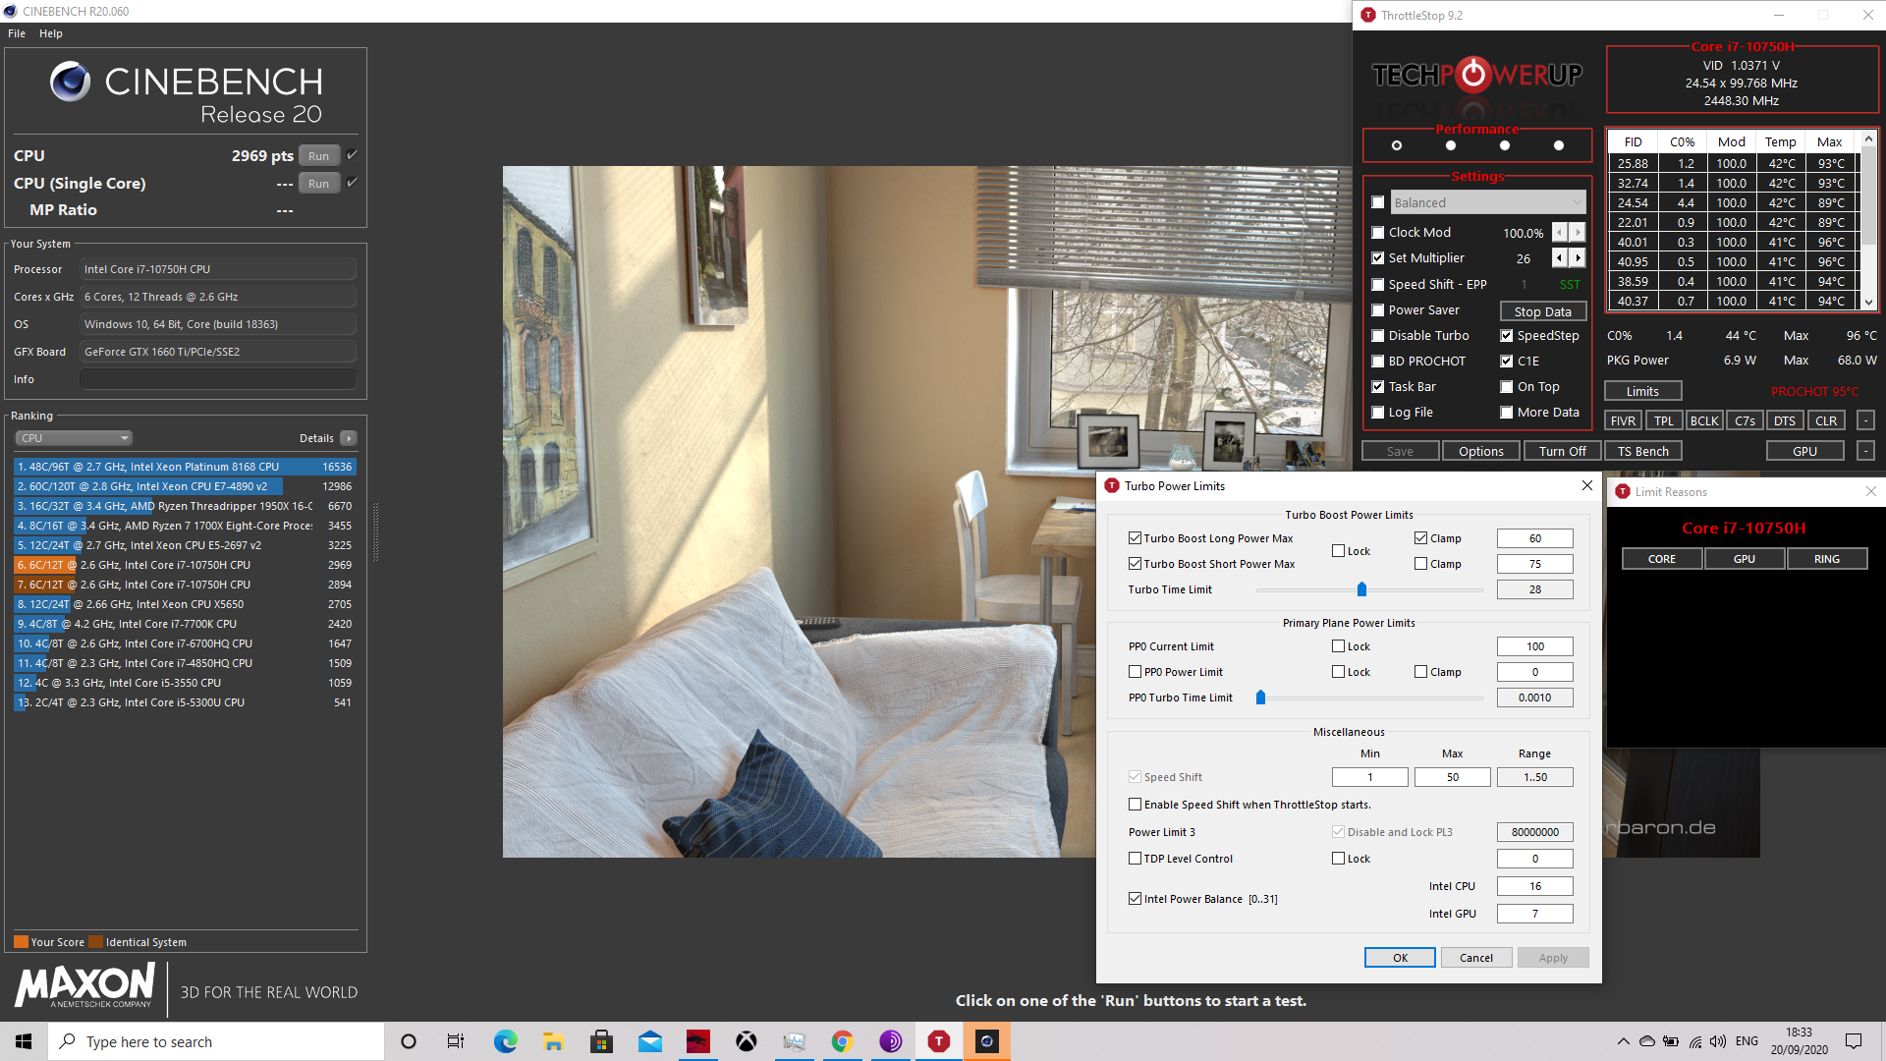Open FIVR settings in ThrottleStop
Viewport: 1886px width, 1061px height.
1623,420
